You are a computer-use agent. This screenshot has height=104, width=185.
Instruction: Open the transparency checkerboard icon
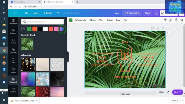[171, 20]
